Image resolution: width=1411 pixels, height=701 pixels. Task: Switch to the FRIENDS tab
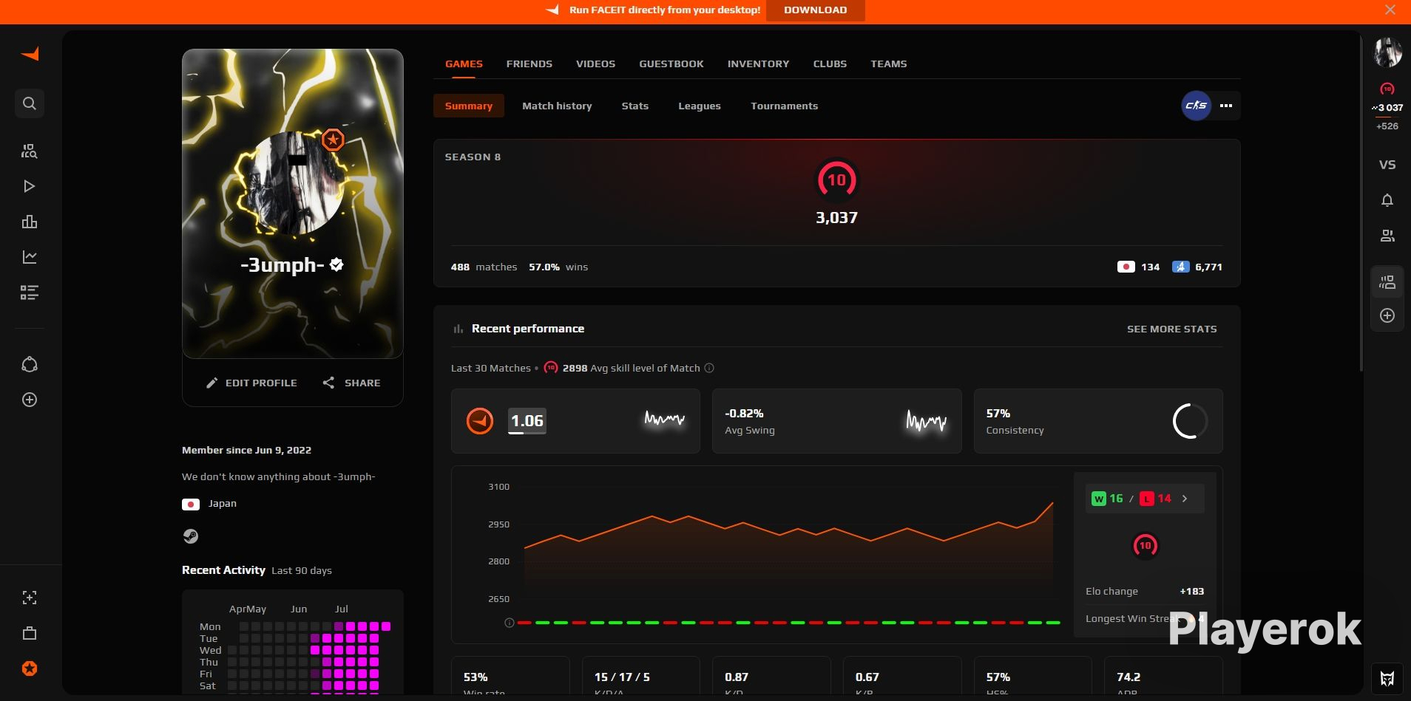pos(529,64)
